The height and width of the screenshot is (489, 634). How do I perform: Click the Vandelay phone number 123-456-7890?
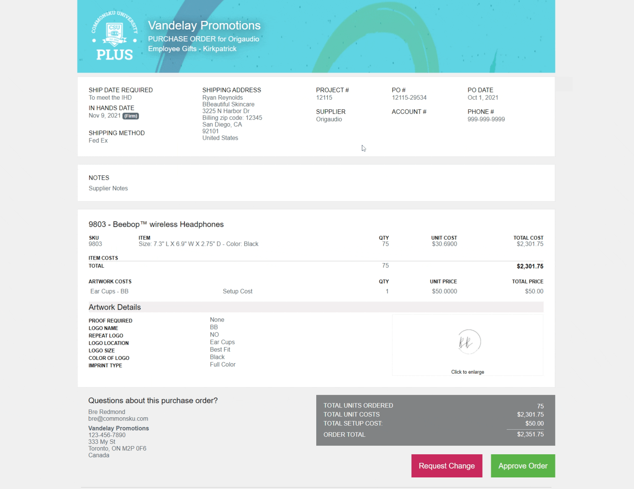click(x=107, y=435)
